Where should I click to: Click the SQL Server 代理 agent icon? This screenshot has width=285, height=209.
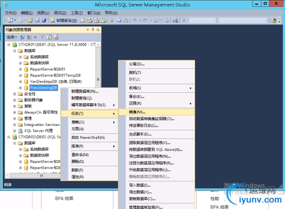pos(21,131)
